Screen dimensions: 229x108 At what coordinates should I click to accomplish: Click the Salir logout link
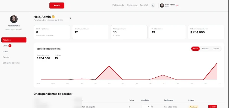[x=177, y=6]
